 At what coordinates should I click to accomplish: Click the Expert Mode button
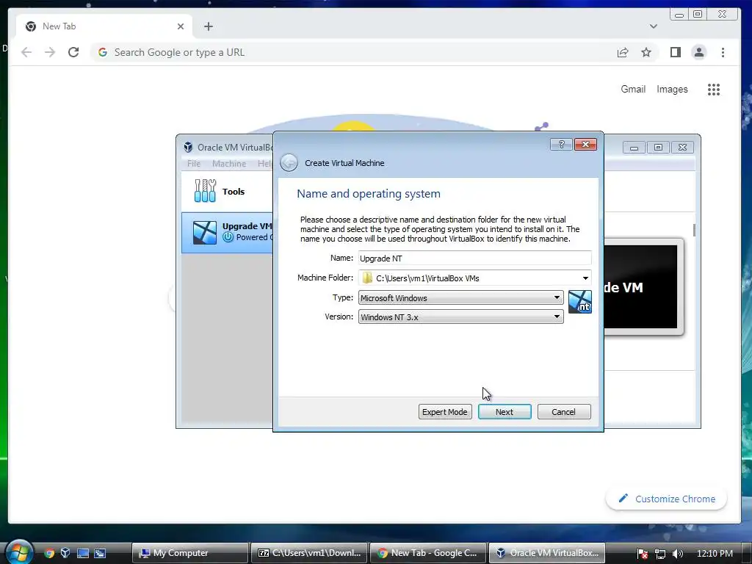[x=444, y=411]
